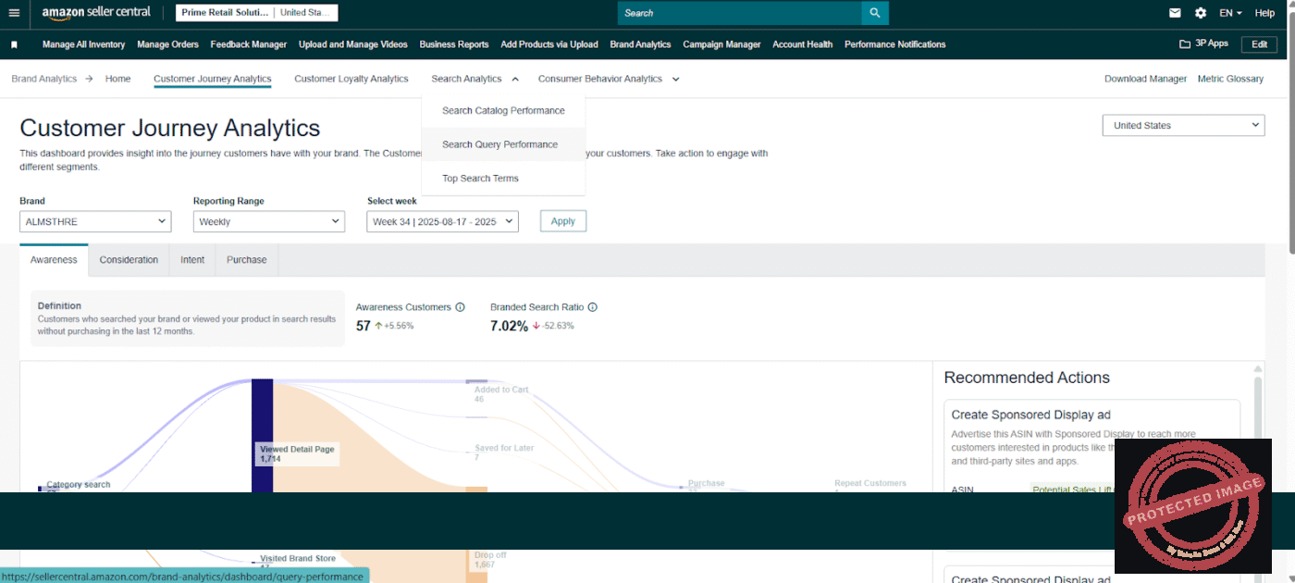Open the Select week dropdown
The width and height of the screenshot is (1295, 583).
(443, 221)
